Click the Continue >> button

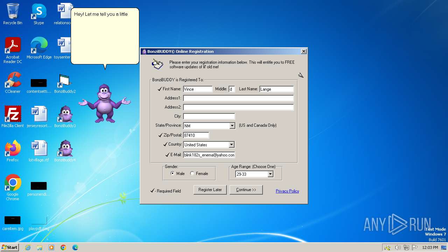(246, 190)
